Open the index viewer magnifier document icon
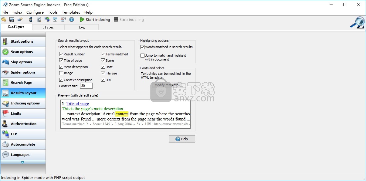 [x=39, y=20]
